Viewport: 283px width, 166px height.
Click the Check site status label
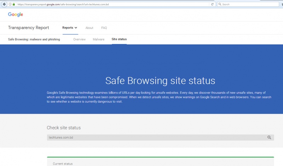(x=64, y=128)
